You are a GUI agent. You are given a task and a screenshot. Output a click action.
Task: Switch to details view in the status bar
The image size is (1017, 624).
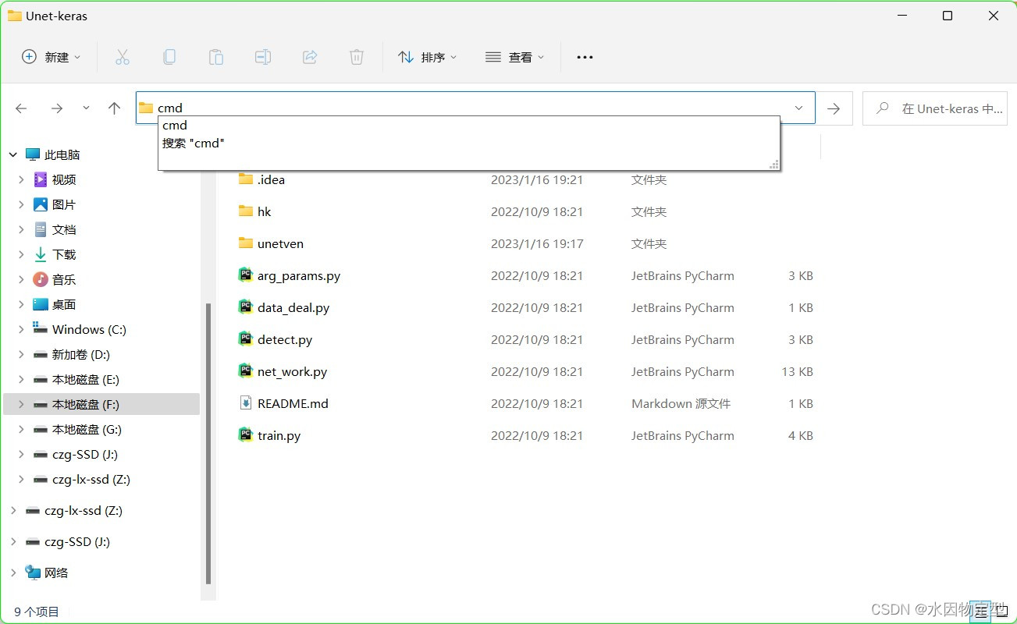click(x=981, y=612)
